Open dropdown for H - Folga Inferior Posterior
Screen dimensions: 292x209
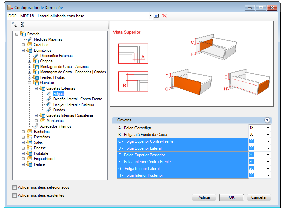[x=268, y=175]
